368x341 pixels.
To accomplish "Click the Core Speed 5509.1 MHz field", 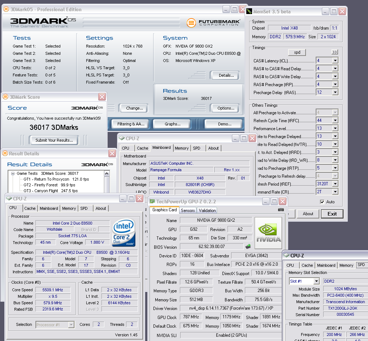I will coord(53,290).
